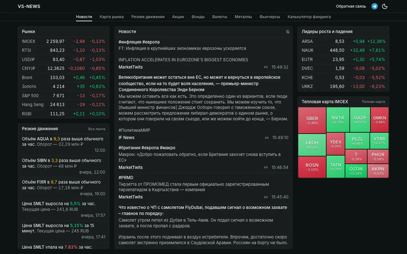The height and width of the screenshot is (254, 407).
Task: Open the SIBN volume alert
Action: click(x=64, y=166)
